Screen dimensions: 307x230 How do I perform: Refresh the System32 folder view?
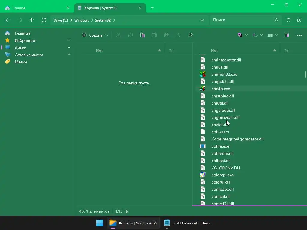tap(44, 20)
